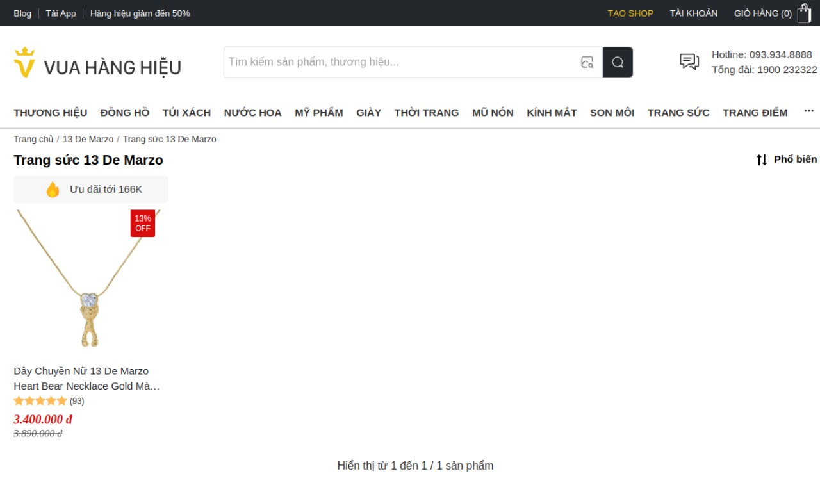Open TÚI XÁCH category menu
The width and height of the screenshot is (820, 492).
point(186,113)
